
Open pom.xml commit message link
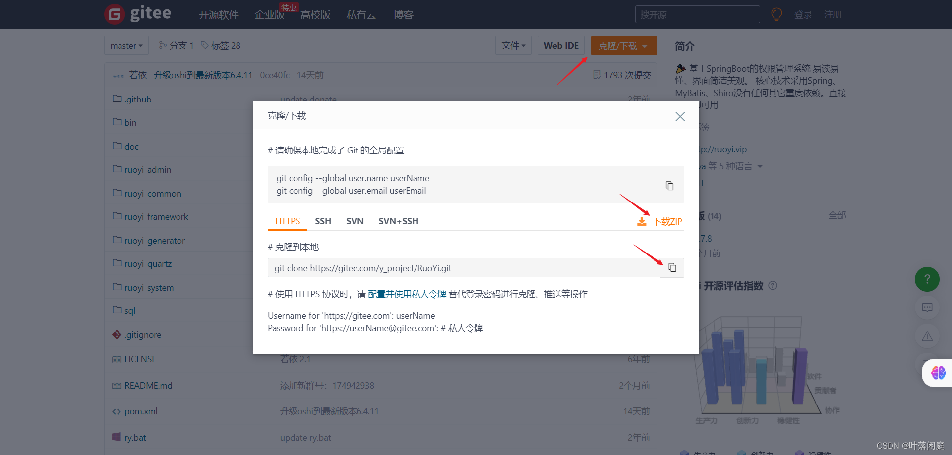329,411
